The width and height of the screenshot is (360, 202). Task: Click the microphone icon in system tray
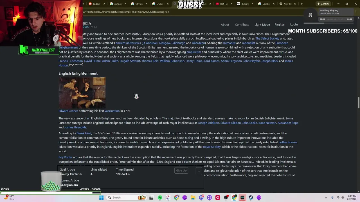[x=332, y=198]
